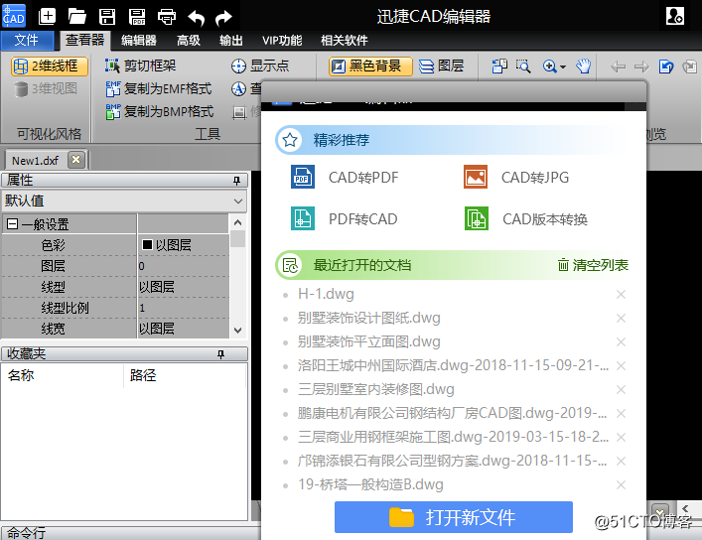
Task: Open recent file 三层别墅室内装修图.dwg
Action: coord(375,389)
